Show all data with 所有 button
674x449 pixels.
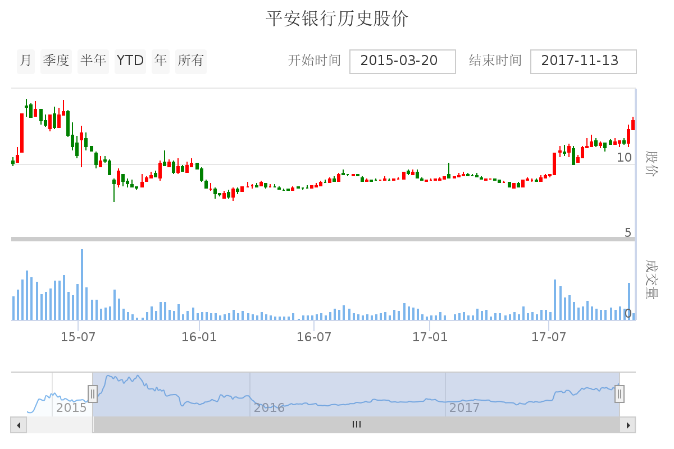pos(191,61)
